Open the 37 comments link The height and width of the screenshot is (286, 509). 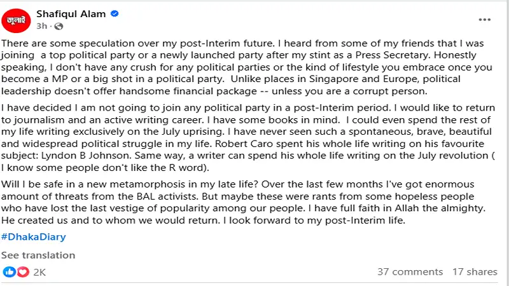point(410,272)
